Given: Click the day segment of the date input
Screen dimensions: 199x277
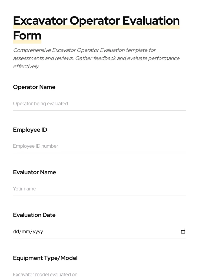Looking at the screenshot, I should (16, 232).
